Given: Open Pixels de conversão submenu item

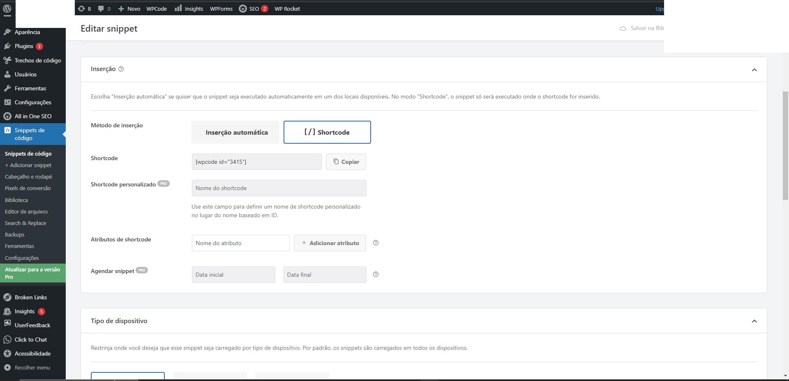Looking at the screenshot, I should (28, 188).
